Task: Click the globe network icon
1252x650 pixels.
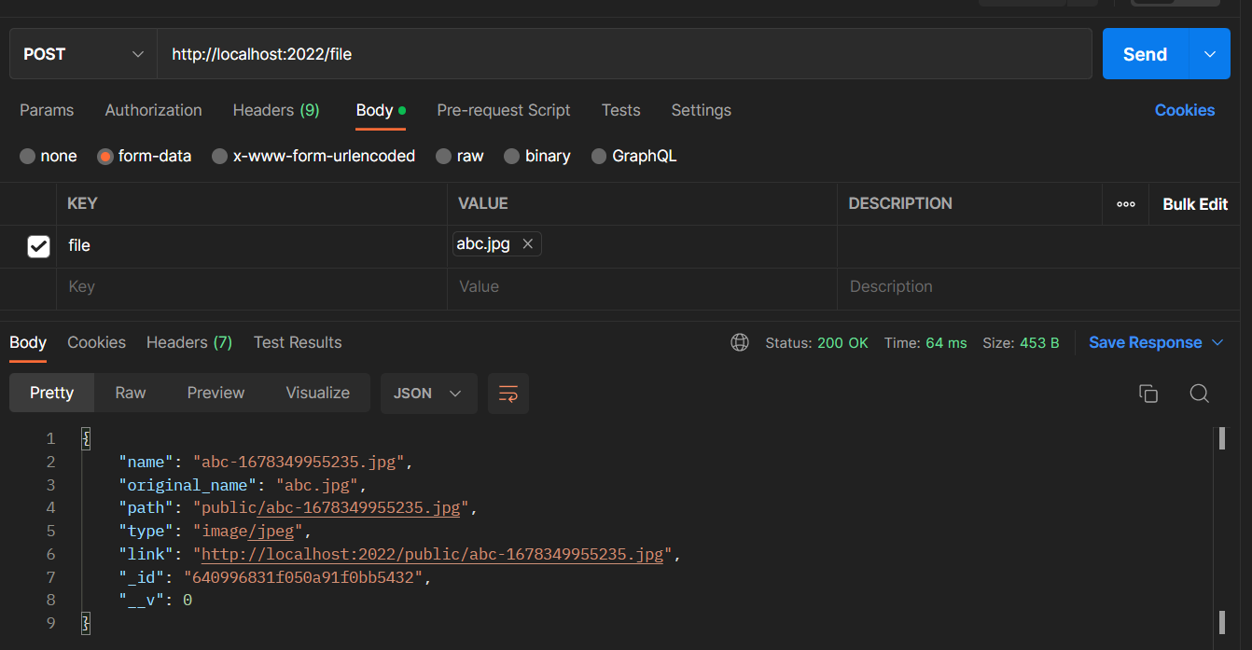Action: pyautogui.click(x=740, y=342)
